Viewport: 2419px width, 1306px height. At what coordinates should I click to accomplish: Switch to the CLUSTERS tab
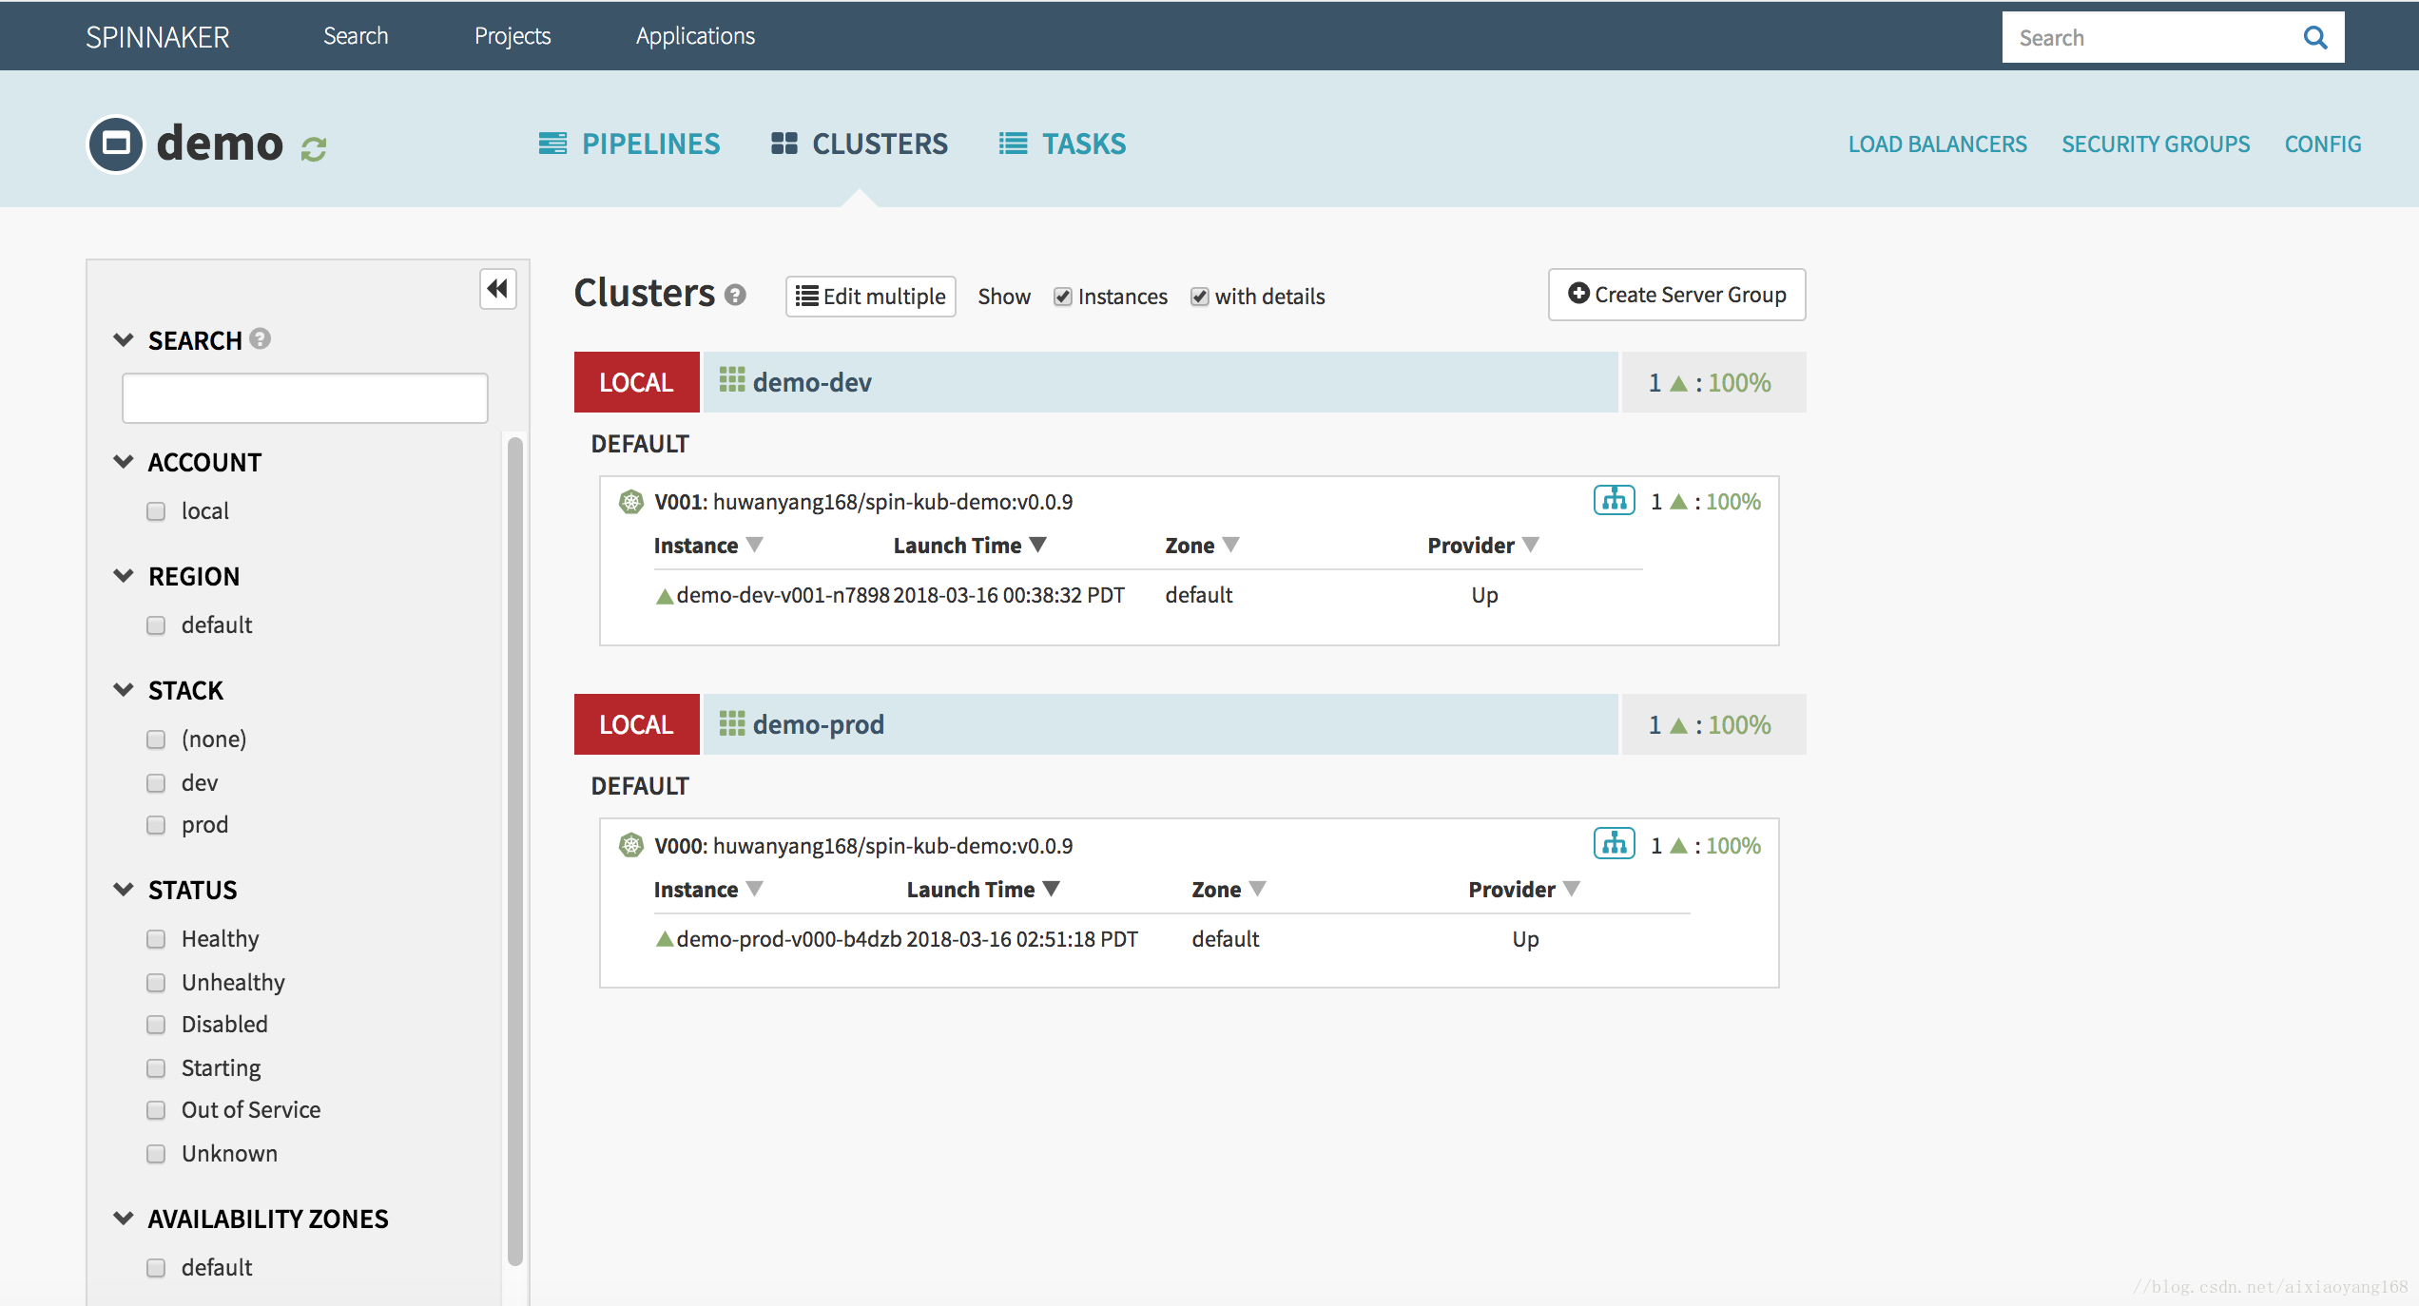860,144
